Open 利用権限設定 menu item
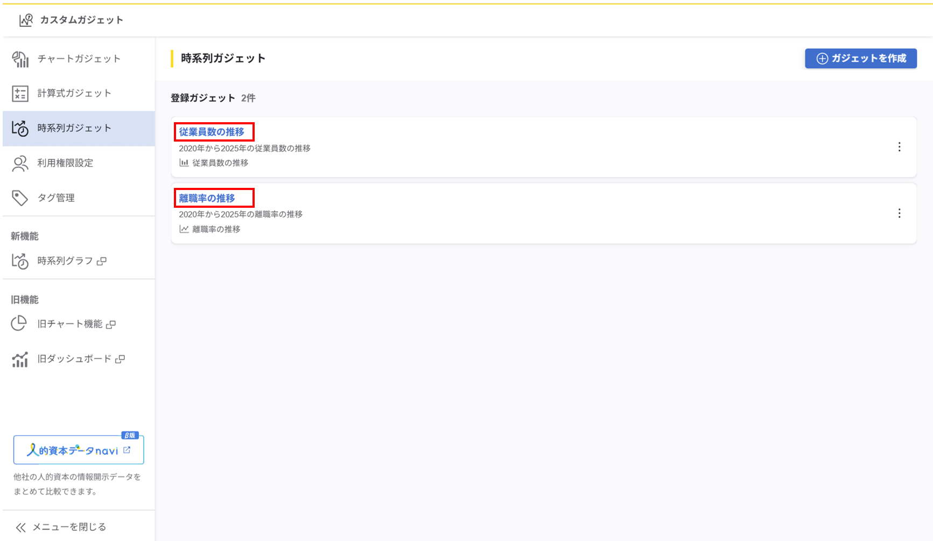The image size is (933, 541). (65, 163)
